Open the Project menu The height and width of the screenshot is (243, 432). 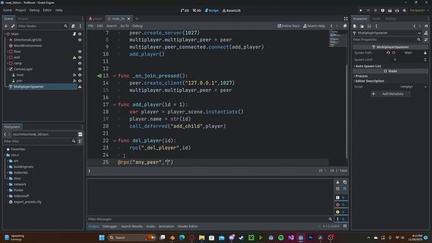coord(20,10)
